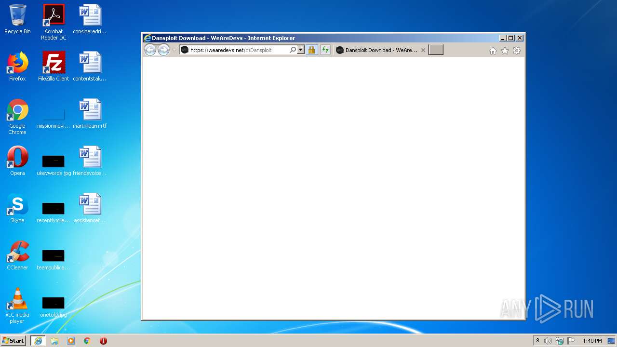This screenshot has height=347, width=617.
Task: Maximize the Internet Explorer window
Action: (511, 38)
